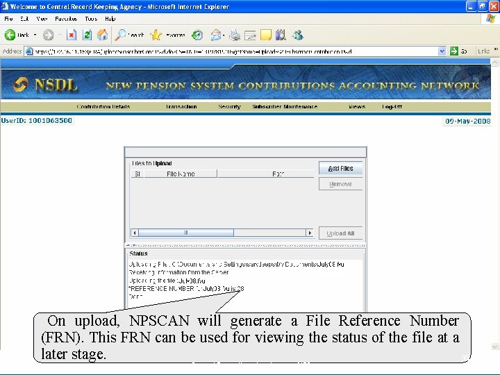Open the Tools menu
Image resolution: width=500 pixels, height=375 pixels.
coord(91,19)
